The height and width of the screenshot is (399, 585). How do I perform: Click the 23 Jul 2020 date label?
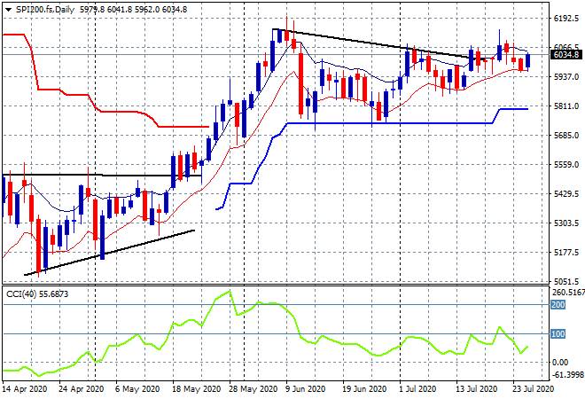(x=533, y=389)
